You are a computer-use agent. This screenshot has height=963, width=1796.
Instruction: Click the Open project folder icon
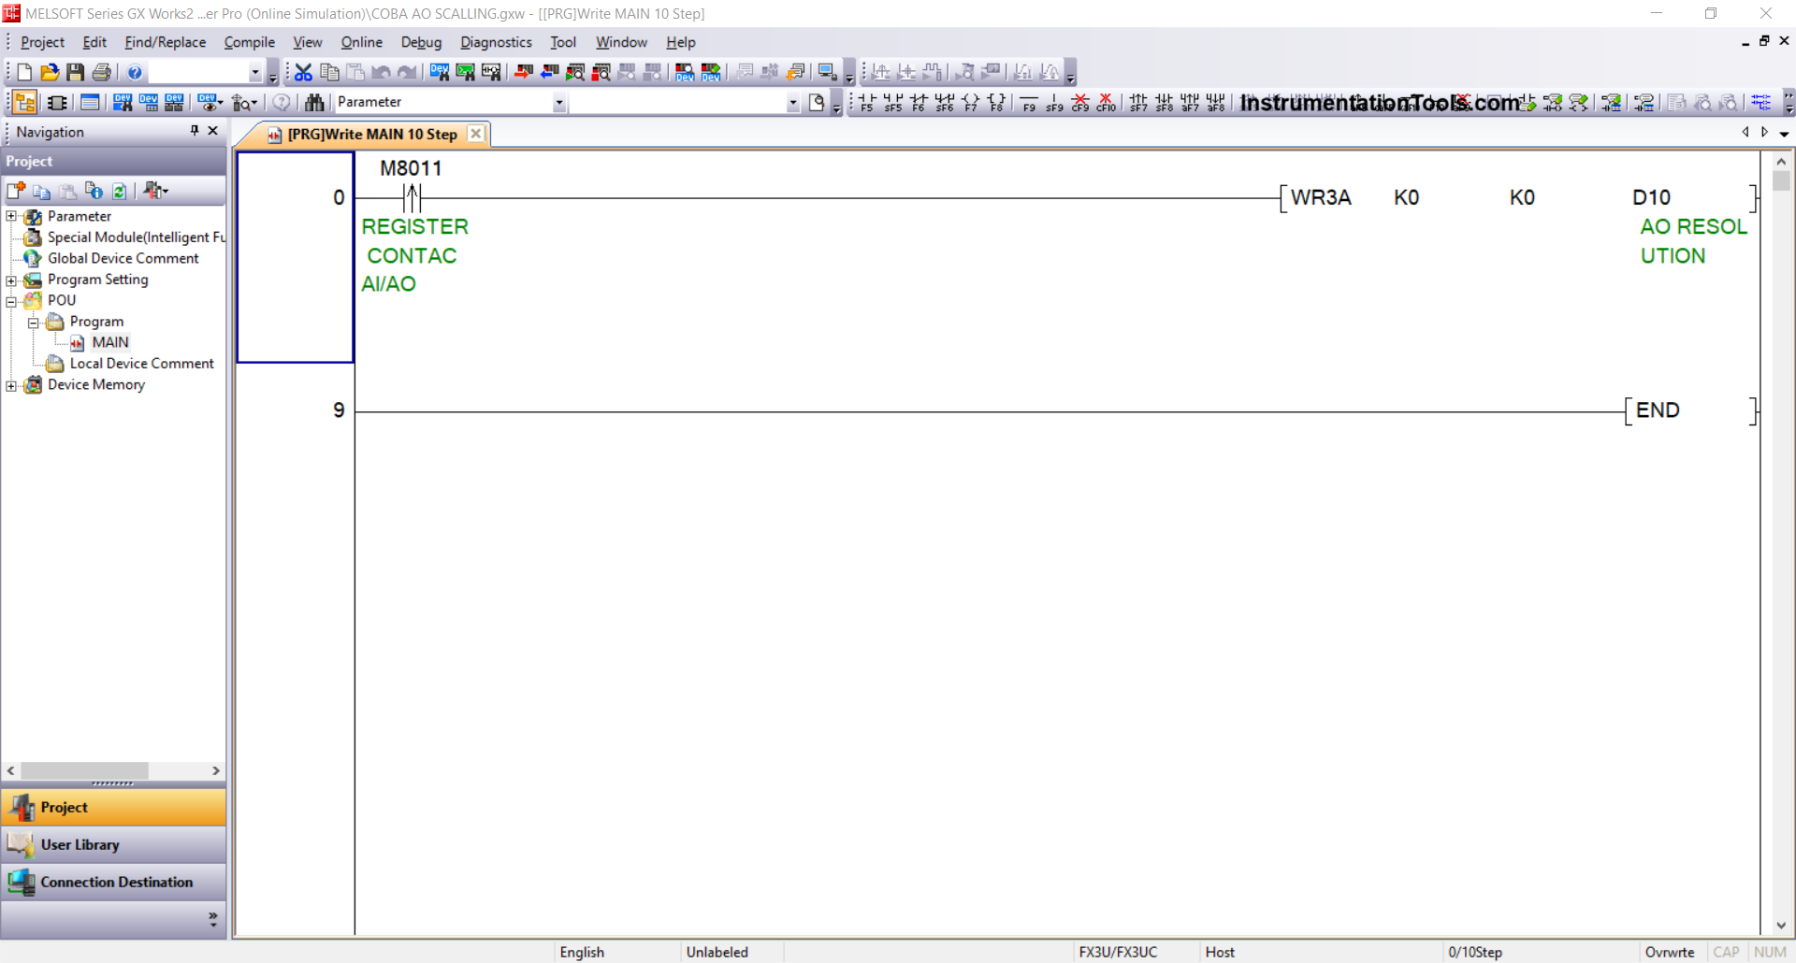50,72
